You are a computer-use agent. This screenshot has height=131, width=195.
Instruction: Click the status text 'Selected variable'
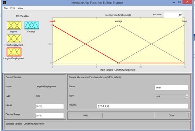coord(25,124)
